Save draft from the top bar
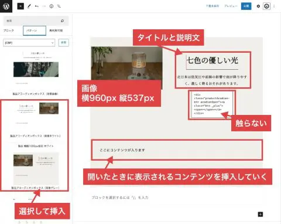281x224 pixels. tap(213, 6)
